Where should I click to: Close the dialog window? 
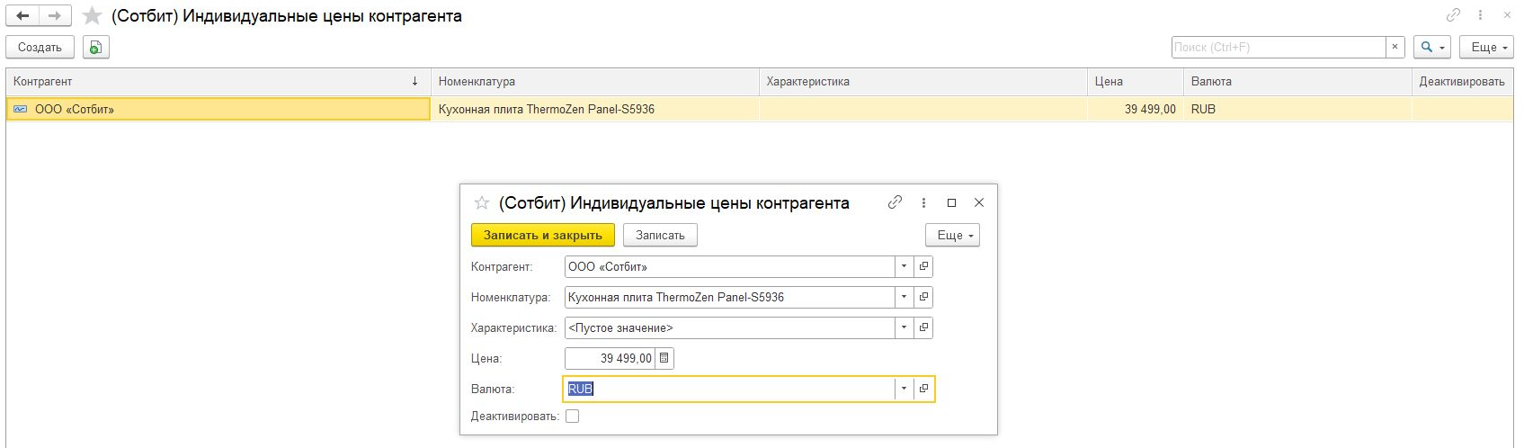tap(979, 202)
